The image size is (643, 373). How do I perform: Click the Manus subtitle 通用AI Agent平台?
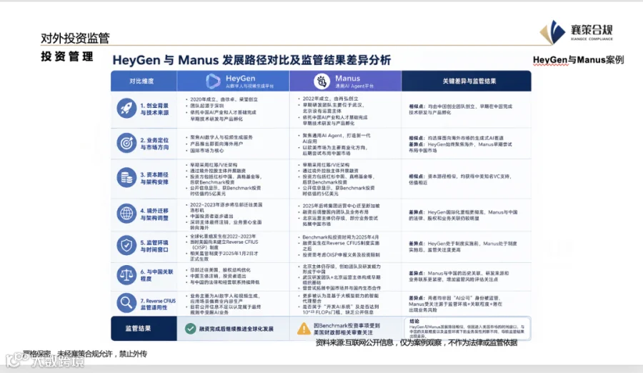[354, 86]
